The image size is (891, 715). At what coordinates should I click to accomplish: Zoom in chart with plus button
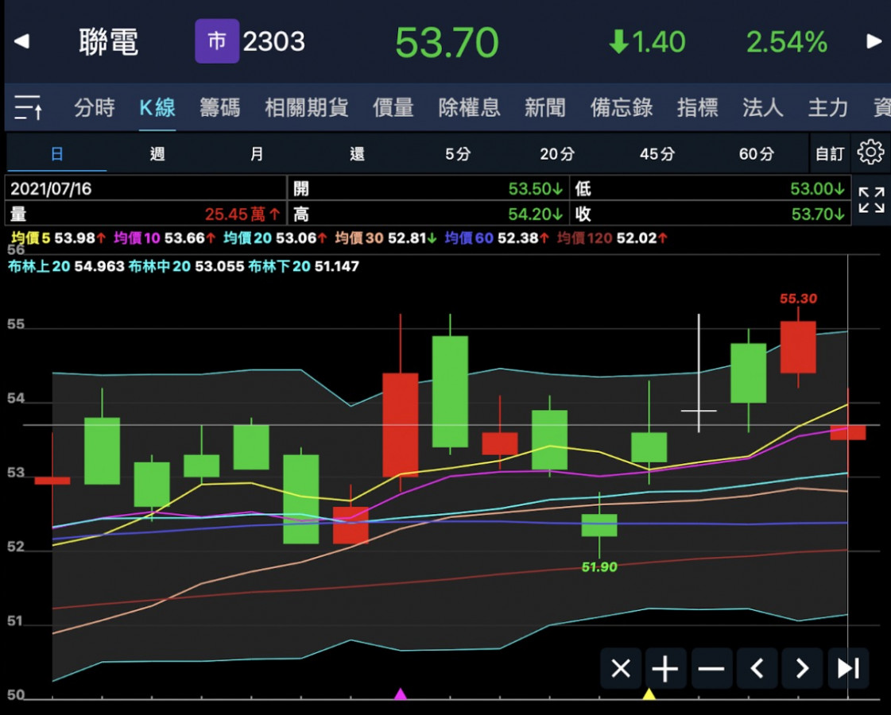coord(665,669)
